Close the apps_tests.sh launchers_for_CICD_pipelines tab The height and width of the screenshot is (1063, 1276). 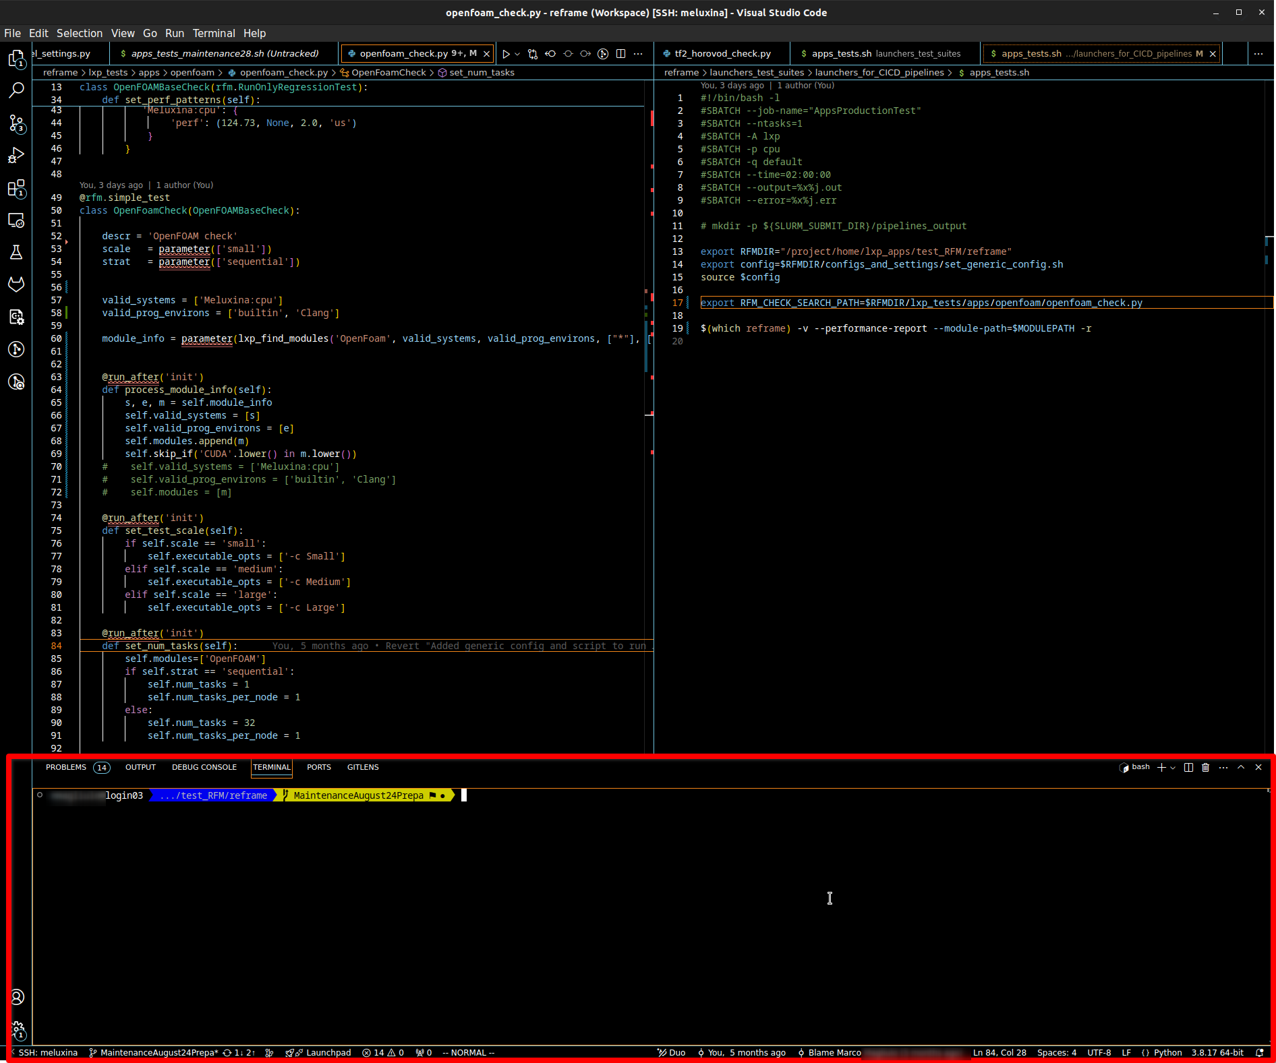point(1213,54)
